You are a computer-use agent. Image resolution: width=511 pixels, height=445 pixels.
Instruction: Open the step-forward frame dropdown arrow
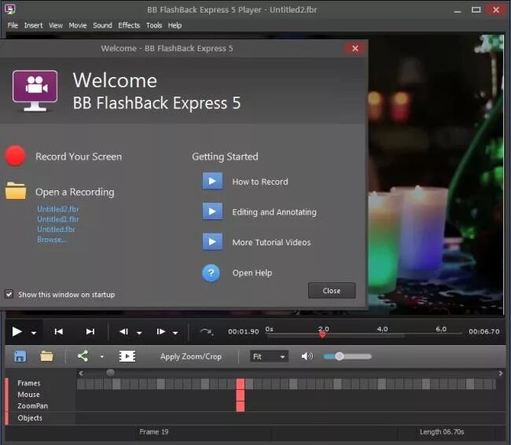pos(175,333)
